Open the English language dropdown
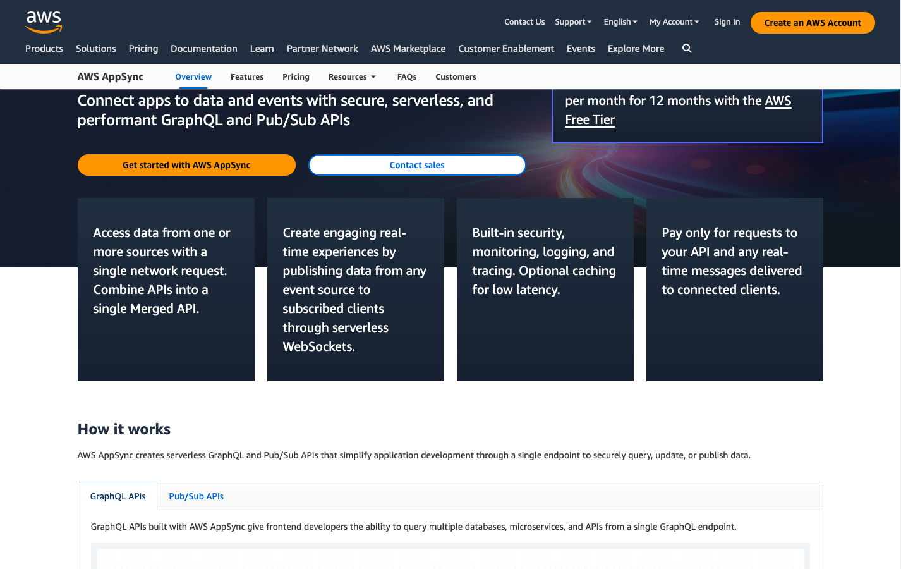This screenshot has height=569, width=901. [x=620, y=22]
